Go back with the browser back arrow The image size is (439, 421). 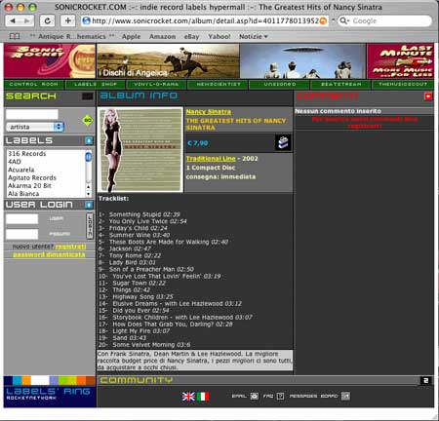[x=13, y=21]
